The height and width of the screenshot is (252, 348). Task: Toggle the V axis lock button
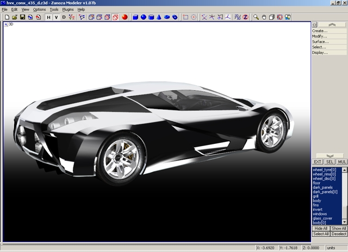[x=57, y=17]
